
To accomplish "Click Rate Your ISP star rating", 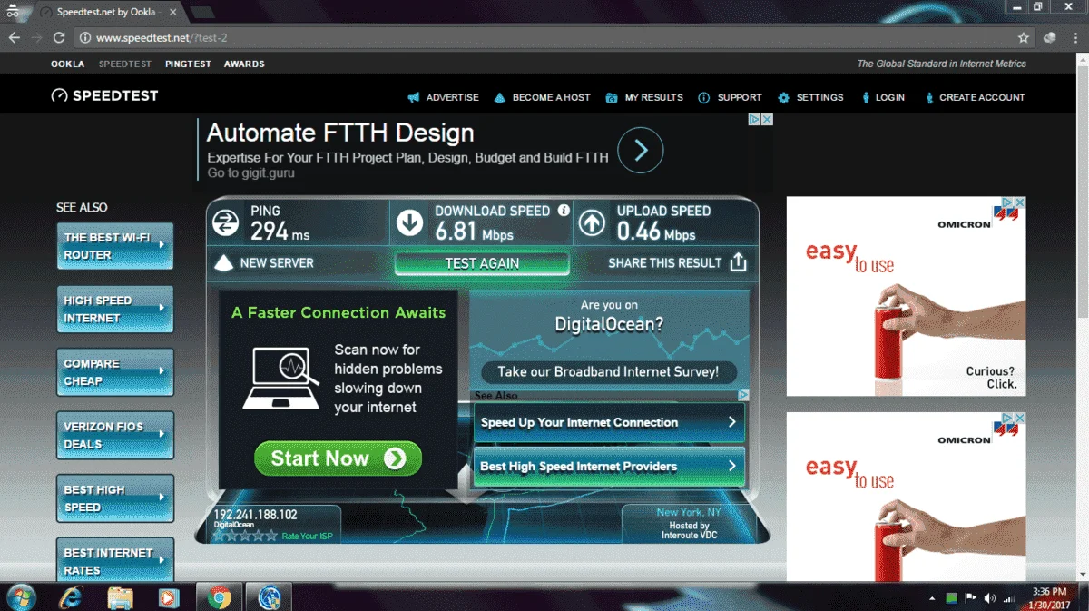I will coord(245,536).
